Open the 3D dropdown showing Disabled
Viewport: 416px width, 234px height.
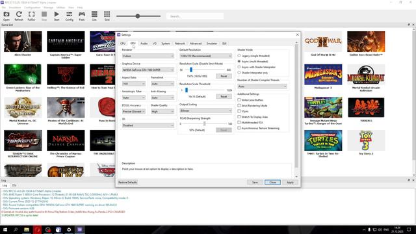click(x=148, y=125)
